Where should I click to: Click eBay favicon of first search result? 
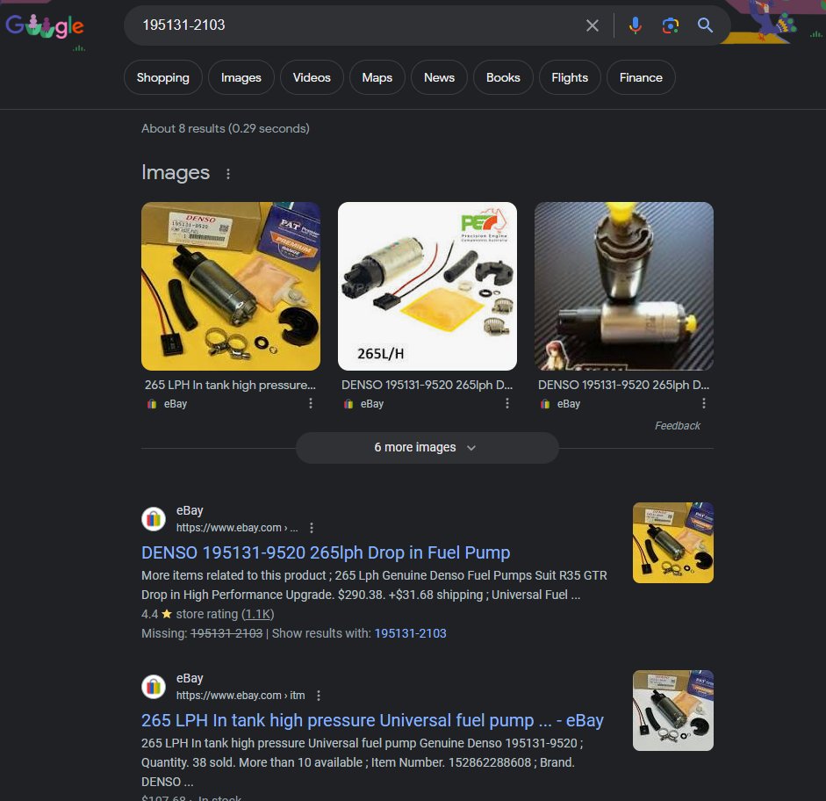pyautogui.click(x=154, y=519)
